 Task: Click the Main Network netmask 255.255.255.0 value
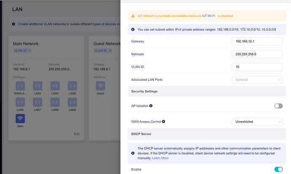(x=59, y=69)
